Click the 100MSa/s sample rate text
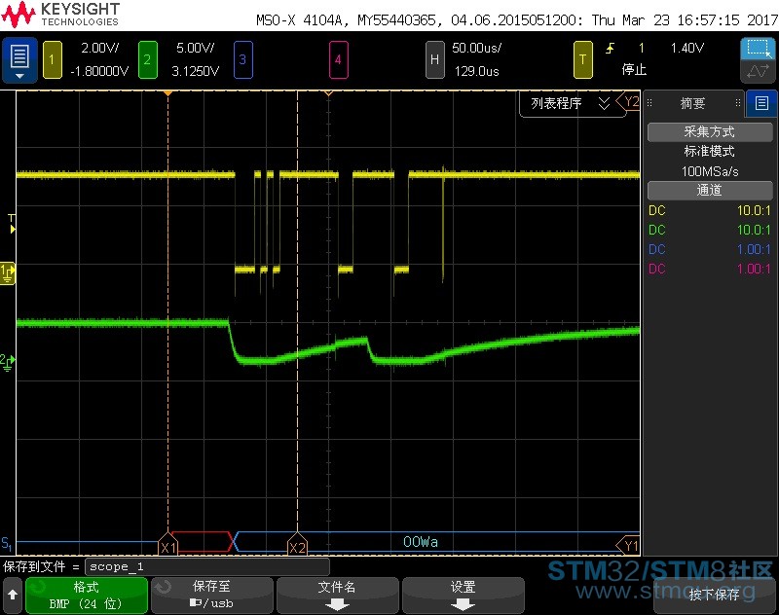This screenshot has width=779, height=615. tap(710, 171)
